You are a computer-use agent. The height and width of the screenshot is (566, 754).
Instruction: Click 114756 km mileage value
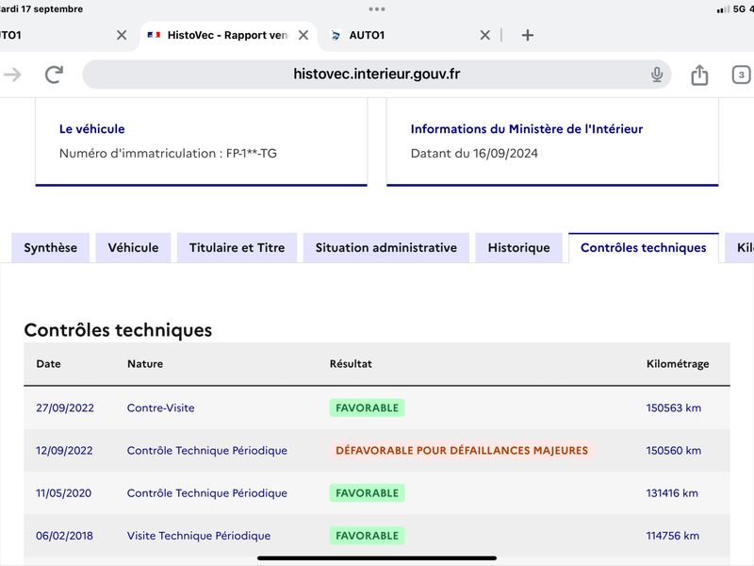(x=672, y=536)
